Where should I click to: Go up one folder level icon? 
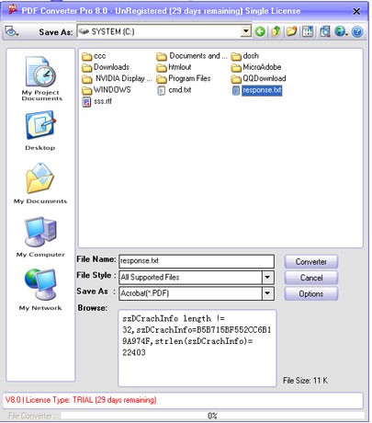click(276, 31)
